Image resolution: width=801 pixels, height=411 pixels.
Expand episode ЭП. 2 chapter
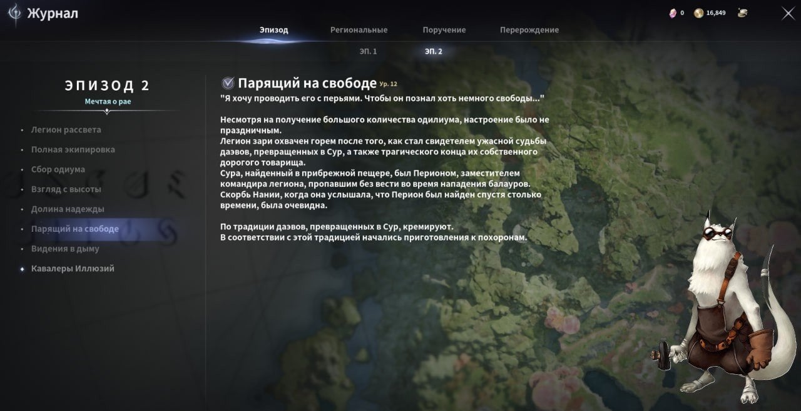point(433,51)
